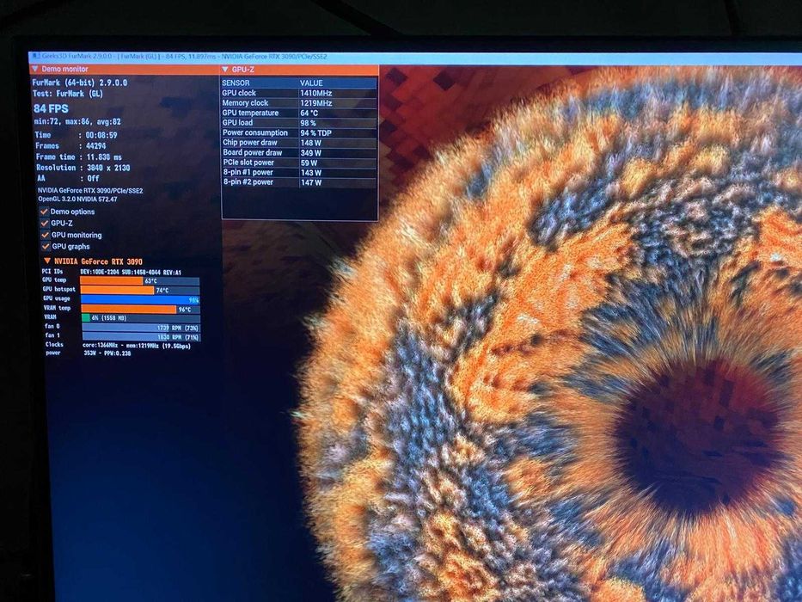Click the Time 00:08:59 readout
The width and height of the screenshot is (802, 602).
(x=77, y=135)
